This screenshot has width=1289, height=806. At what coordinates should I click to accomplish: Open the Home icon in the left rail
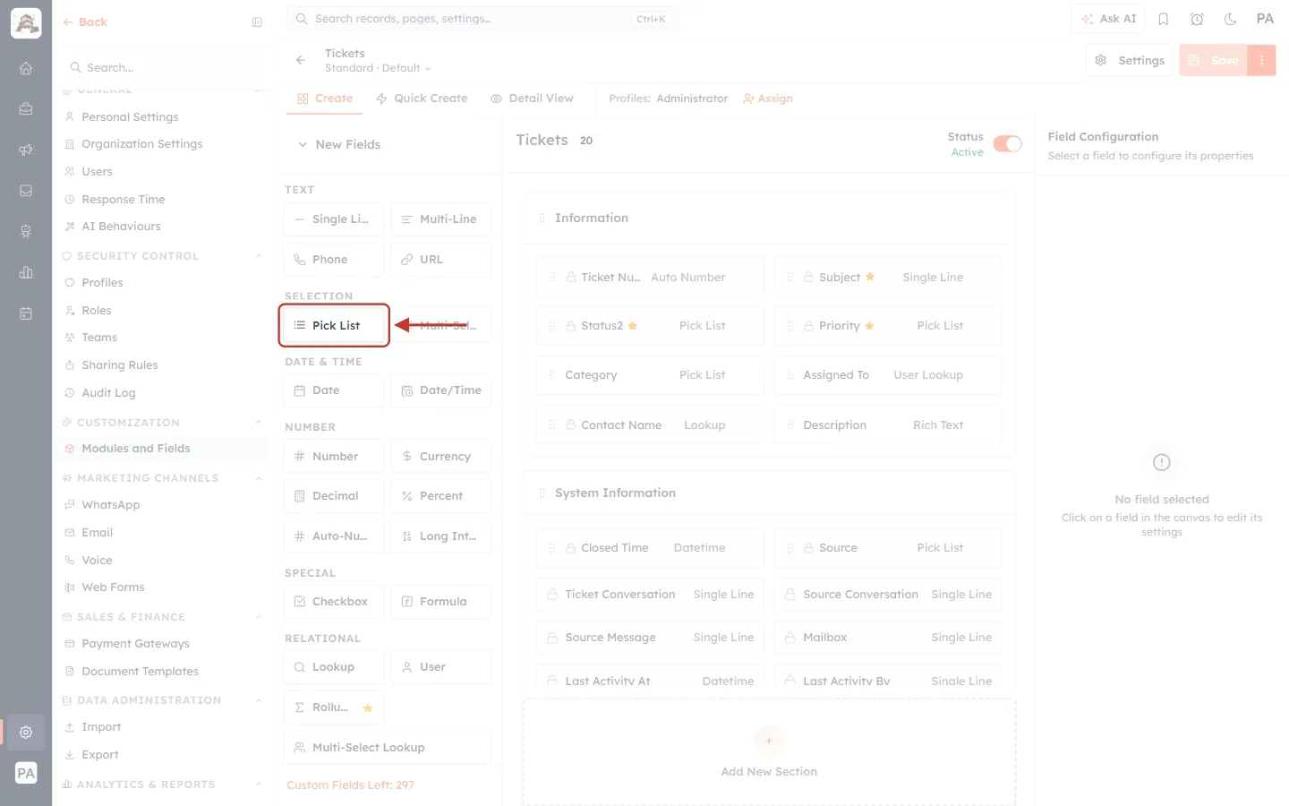point(26,68)
